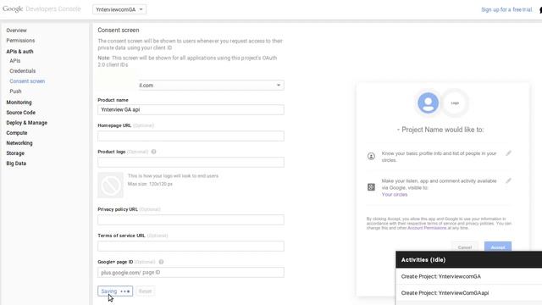
Task: Open the YnterviewcomGA project dropdown
Action: pyautogui.click(x=119, y=9)
